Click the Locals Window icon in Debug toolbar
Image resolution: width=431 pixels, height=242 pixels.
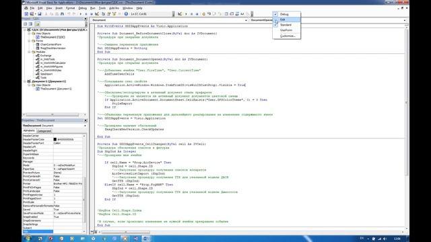coord(226,13)
